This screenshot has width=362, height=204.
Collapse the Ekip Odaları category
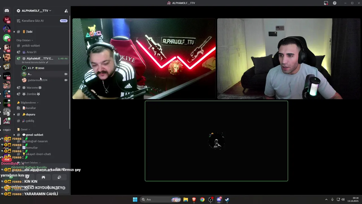tap(25, 40)
